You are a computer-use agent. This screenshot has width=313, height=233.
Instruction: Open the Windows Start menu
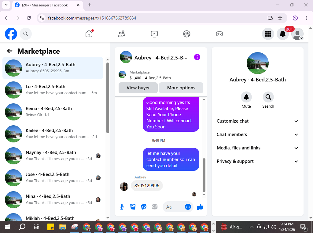pyautogui.click(x=7, y=227)
